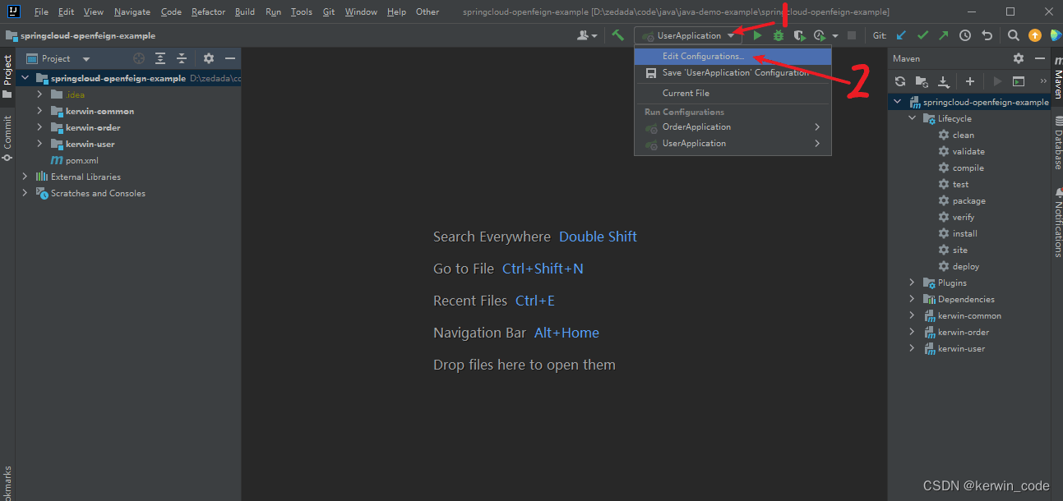Commit changes using the green checkmark icon
Viewport: 1063px width, 501px height.
click(x=922, y=35)
